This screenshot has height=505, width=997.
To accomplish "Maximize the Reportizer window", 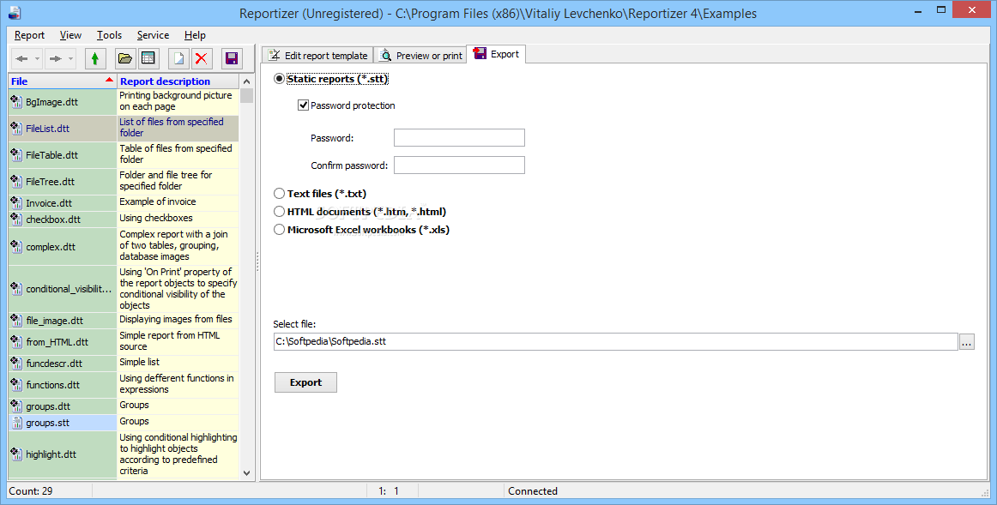I will pos(941,9).
